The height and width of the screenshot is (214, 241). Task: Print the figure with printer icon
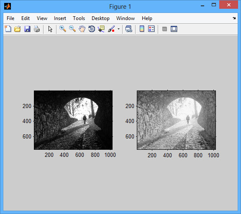37,29
